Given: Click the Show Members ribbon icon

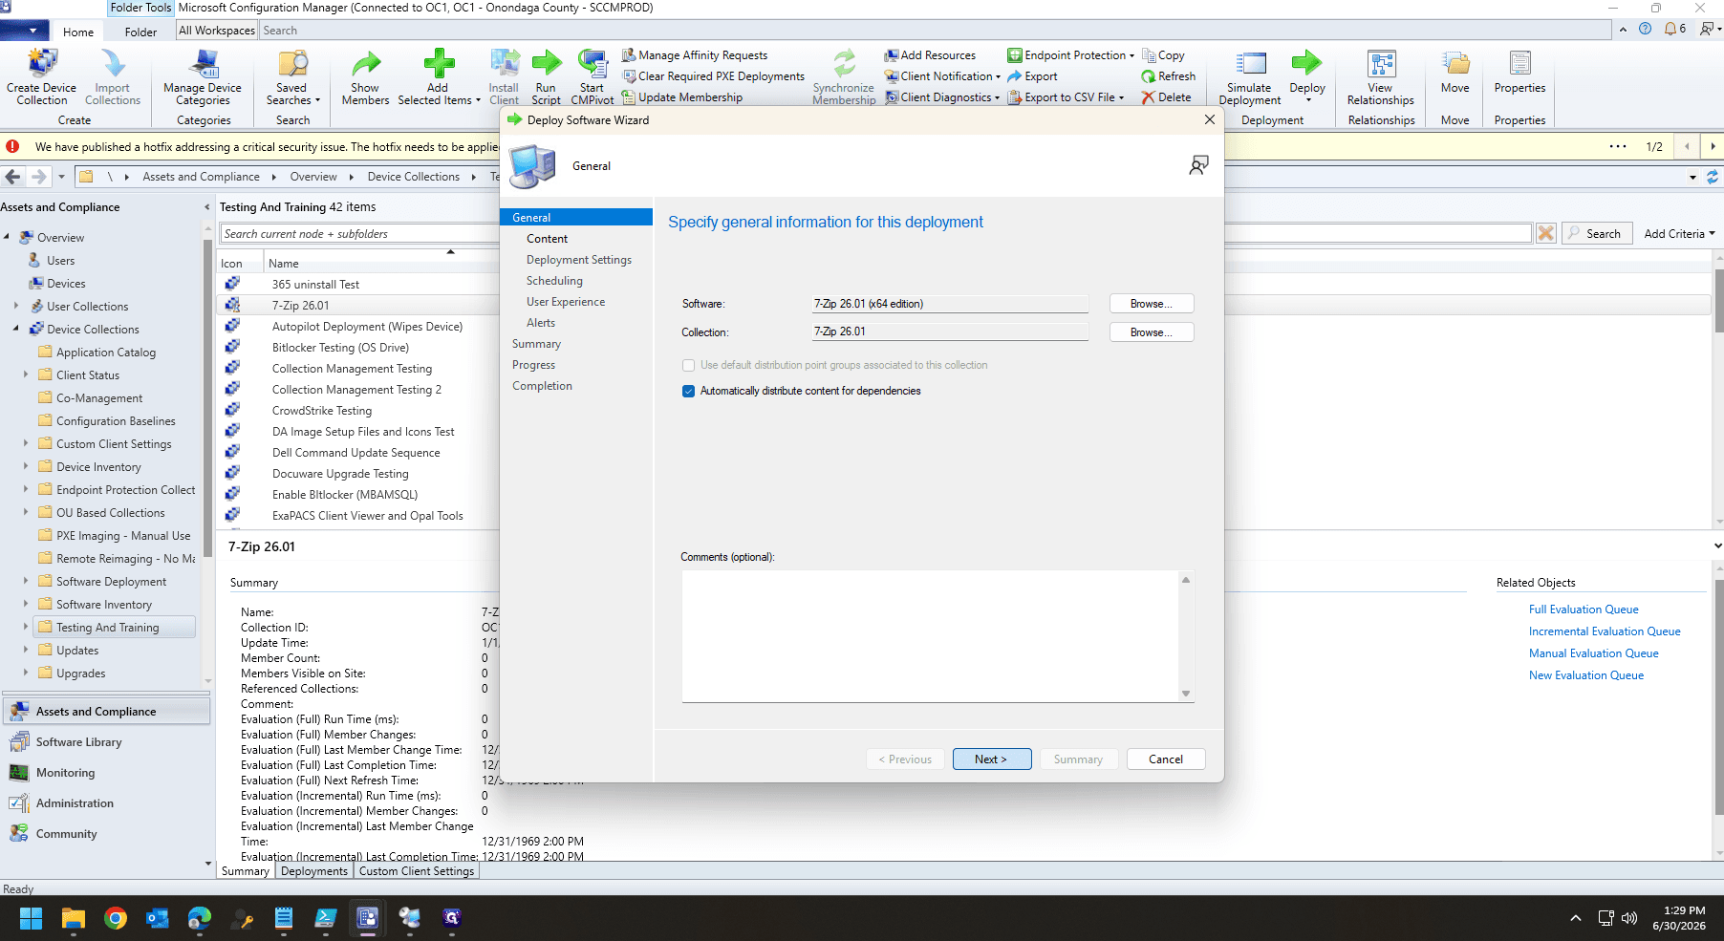Looking at the screenshot, I should pyautogui.click(x=365, y=76).
